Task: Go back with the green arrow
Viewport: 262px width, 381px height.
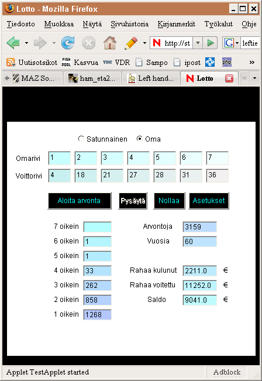Action: tap(13, 43)
